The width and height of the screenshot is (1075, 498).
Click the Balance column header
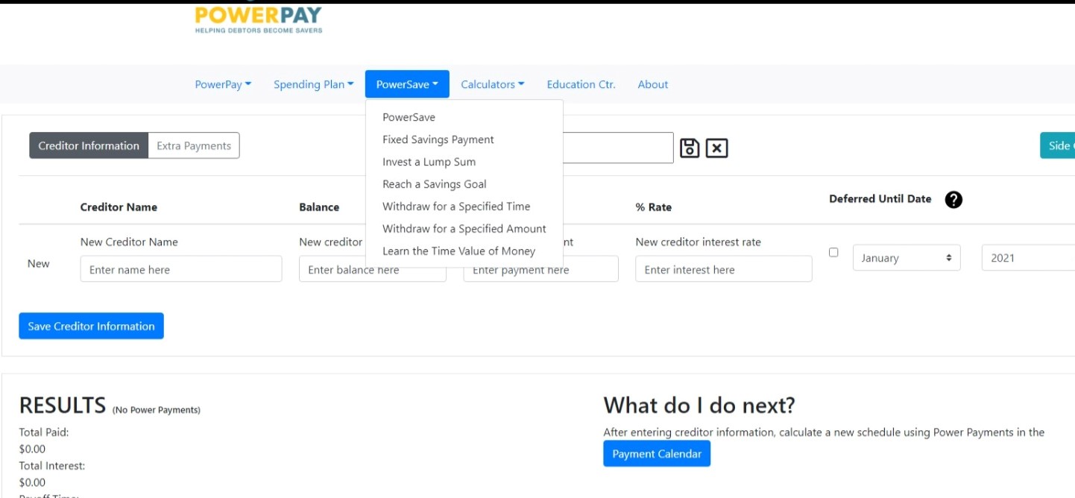click(x=319, y=207)
